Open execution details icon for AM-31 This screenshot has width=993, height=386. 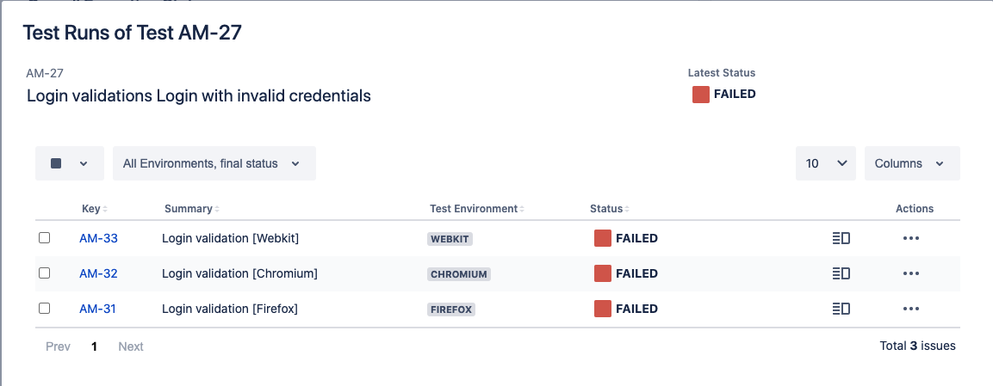tap(841, 309)
